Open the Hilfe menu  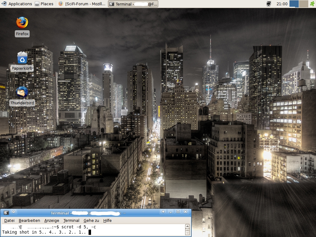pos(107,220)
